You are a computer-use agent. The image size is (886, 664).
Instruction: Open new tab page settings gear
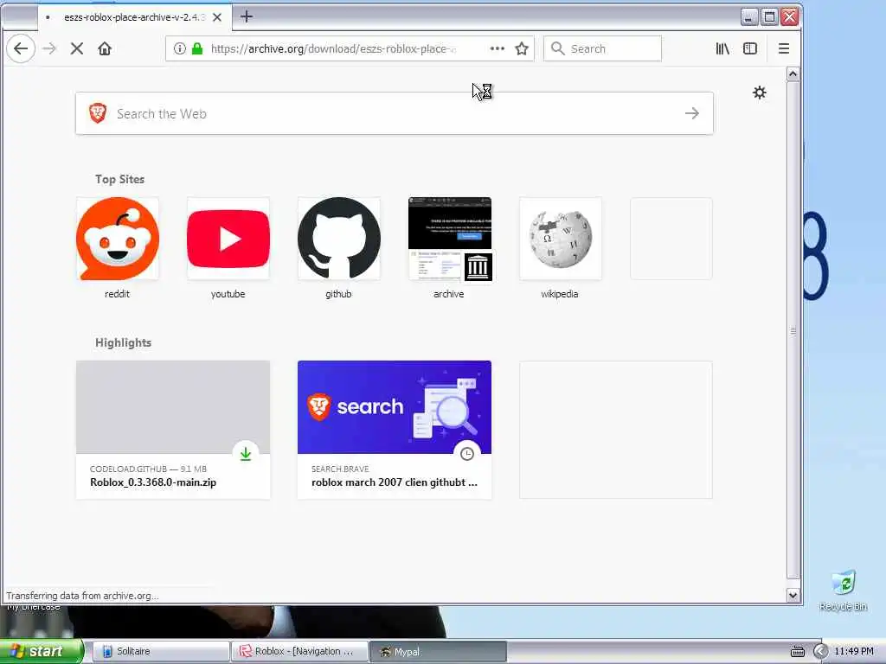click(x=760, y=93)
